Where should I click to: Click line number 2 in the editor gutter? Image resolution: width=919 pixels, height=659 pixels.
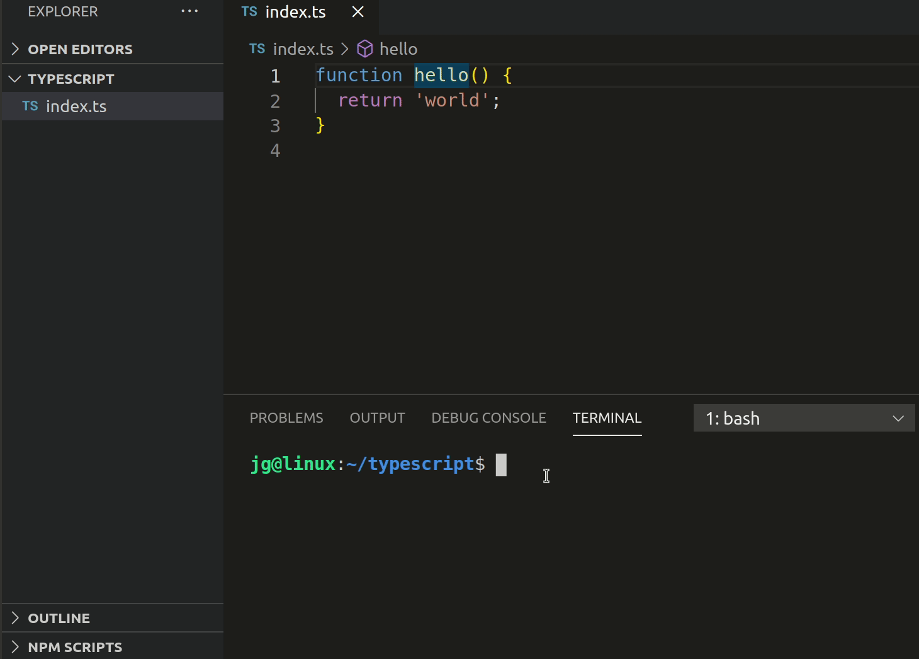pyautogui.click(x=275, y=101)
